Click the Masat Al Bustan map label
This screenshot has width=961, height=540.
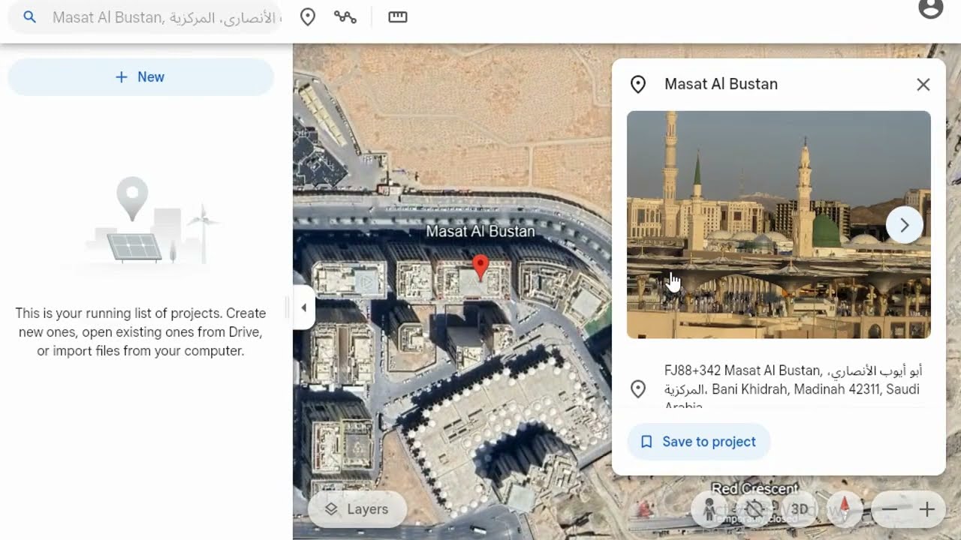[x=480, y=232]
